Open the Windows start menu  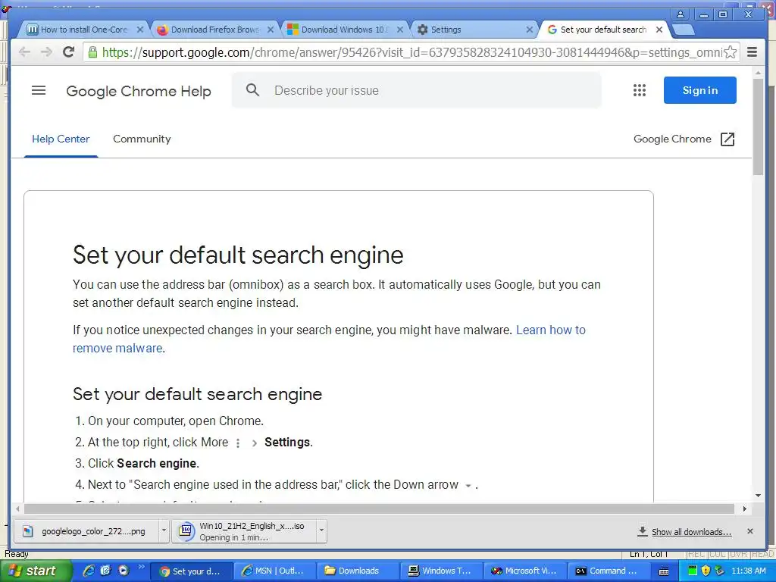pyautogui.click(x=36, y=571)
